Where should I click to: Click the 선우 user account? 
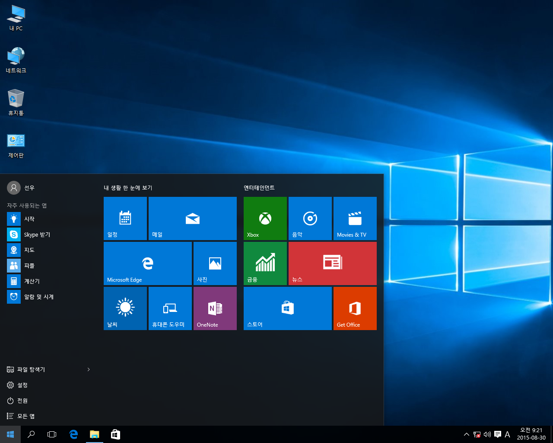click(x=21, y=188)
